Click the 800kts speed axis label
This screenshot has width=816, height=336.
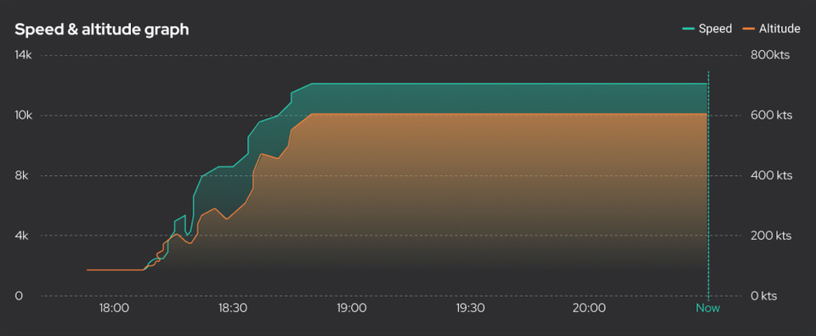(770, 55)
